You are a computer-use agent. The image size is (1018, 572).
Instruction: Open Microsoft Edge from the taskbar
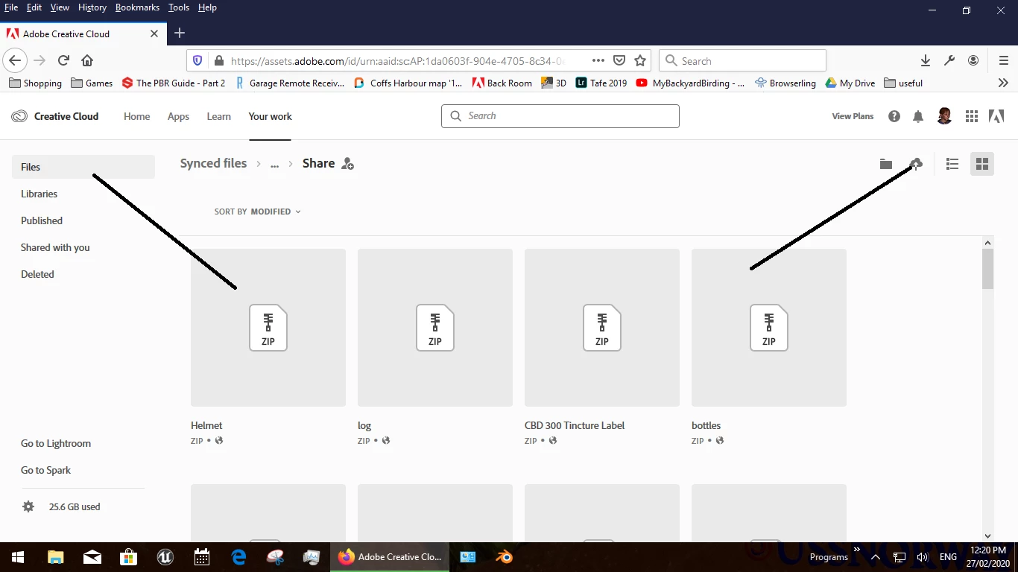238,556
